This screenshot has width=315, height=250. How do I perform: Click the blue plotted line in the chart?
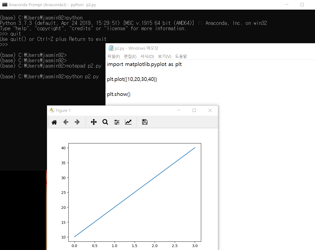134,192
